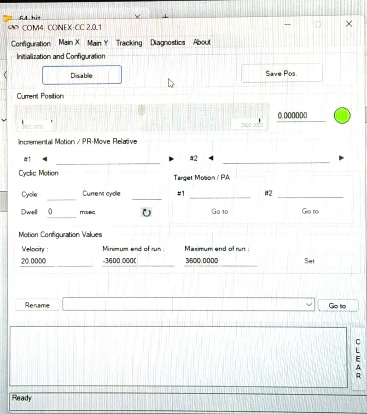Click the empty field beside Velocity value

pos(75,261)
